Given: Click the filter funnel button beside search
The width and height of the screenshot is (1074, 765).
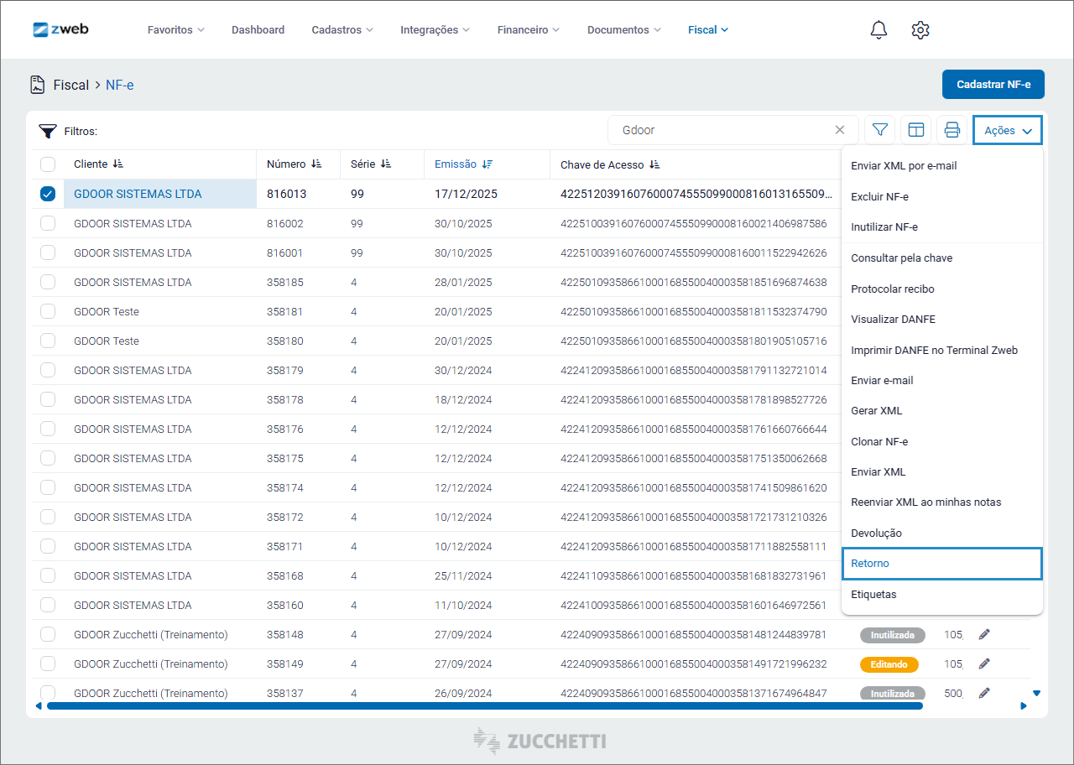Looking at the screenshot, I should [879, 130].
